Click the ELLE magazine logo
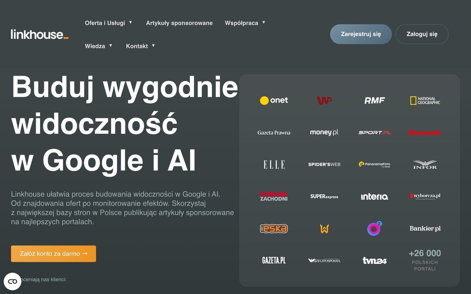471x294 pixels. pos(274,165)
